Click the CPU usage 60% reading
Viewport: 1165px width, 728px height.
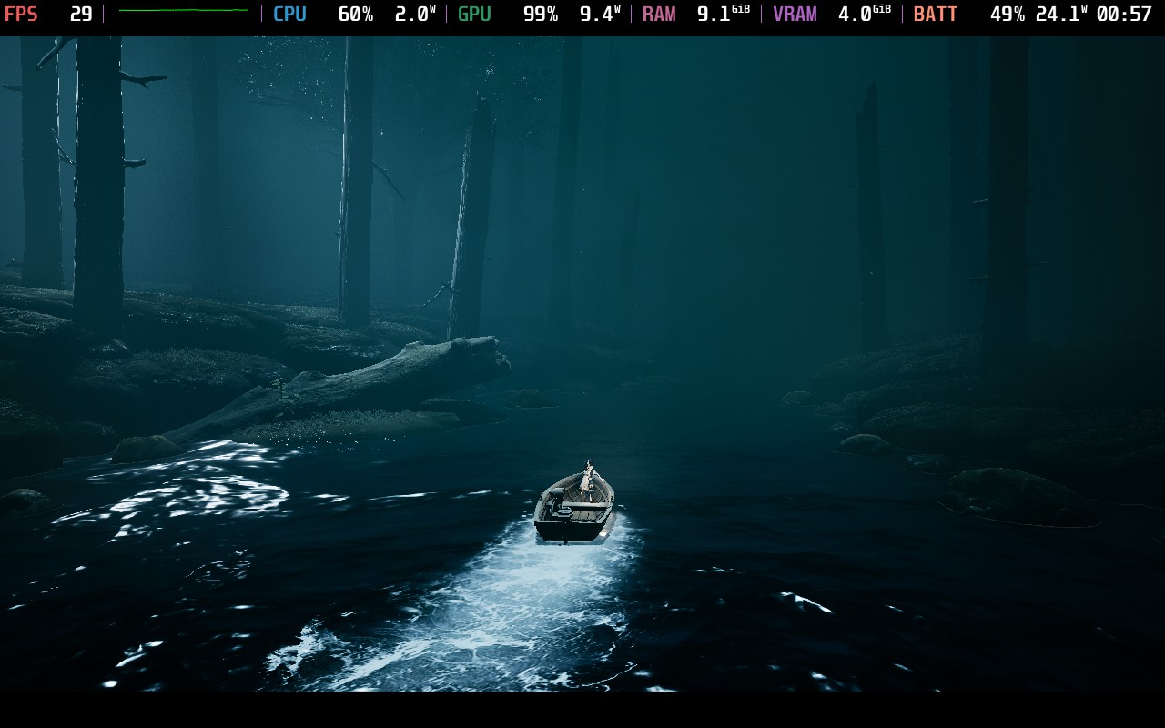(355, 15)
